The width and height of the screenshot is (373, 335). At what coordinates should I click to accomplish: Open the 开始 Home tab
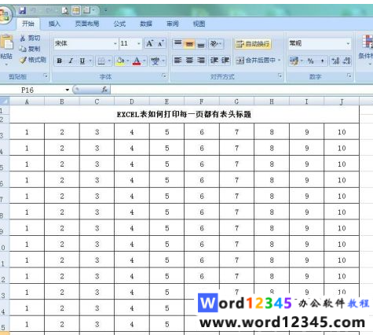click(x=28, y=24)
